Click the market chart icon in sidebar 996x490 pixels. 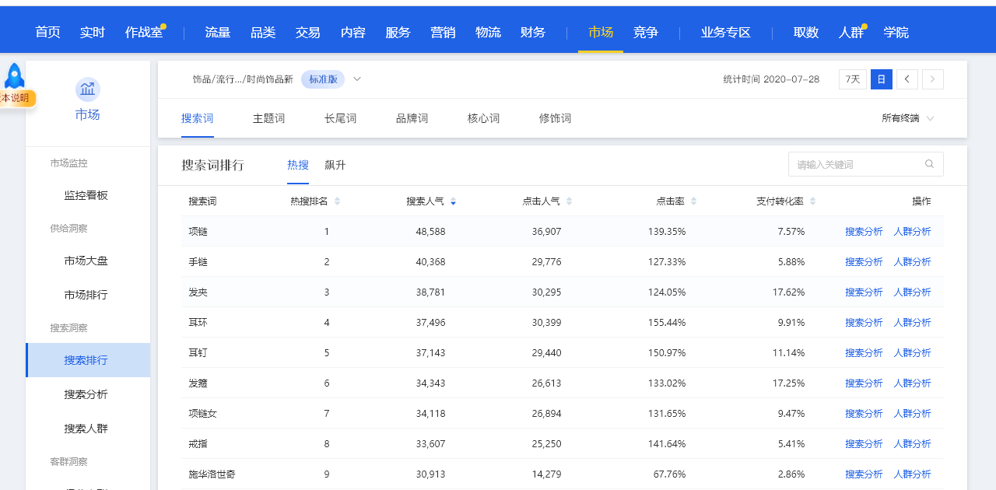(87, 89)
